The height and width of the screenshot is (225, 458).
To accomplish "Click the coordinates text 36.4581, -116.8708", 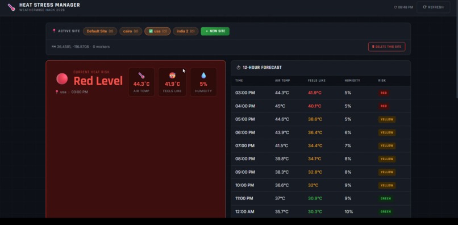I will click(x=73, y=47).
